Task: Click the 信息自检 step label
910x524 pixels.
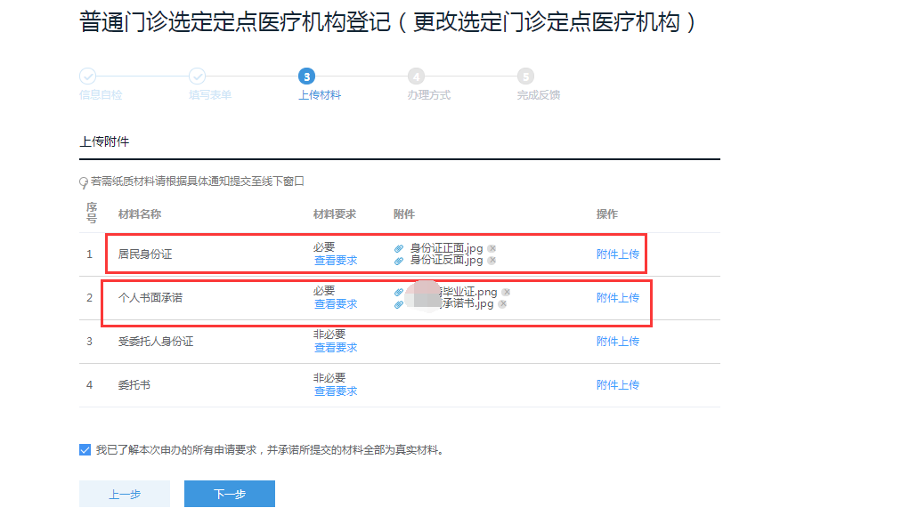Action: pos(101,95)
